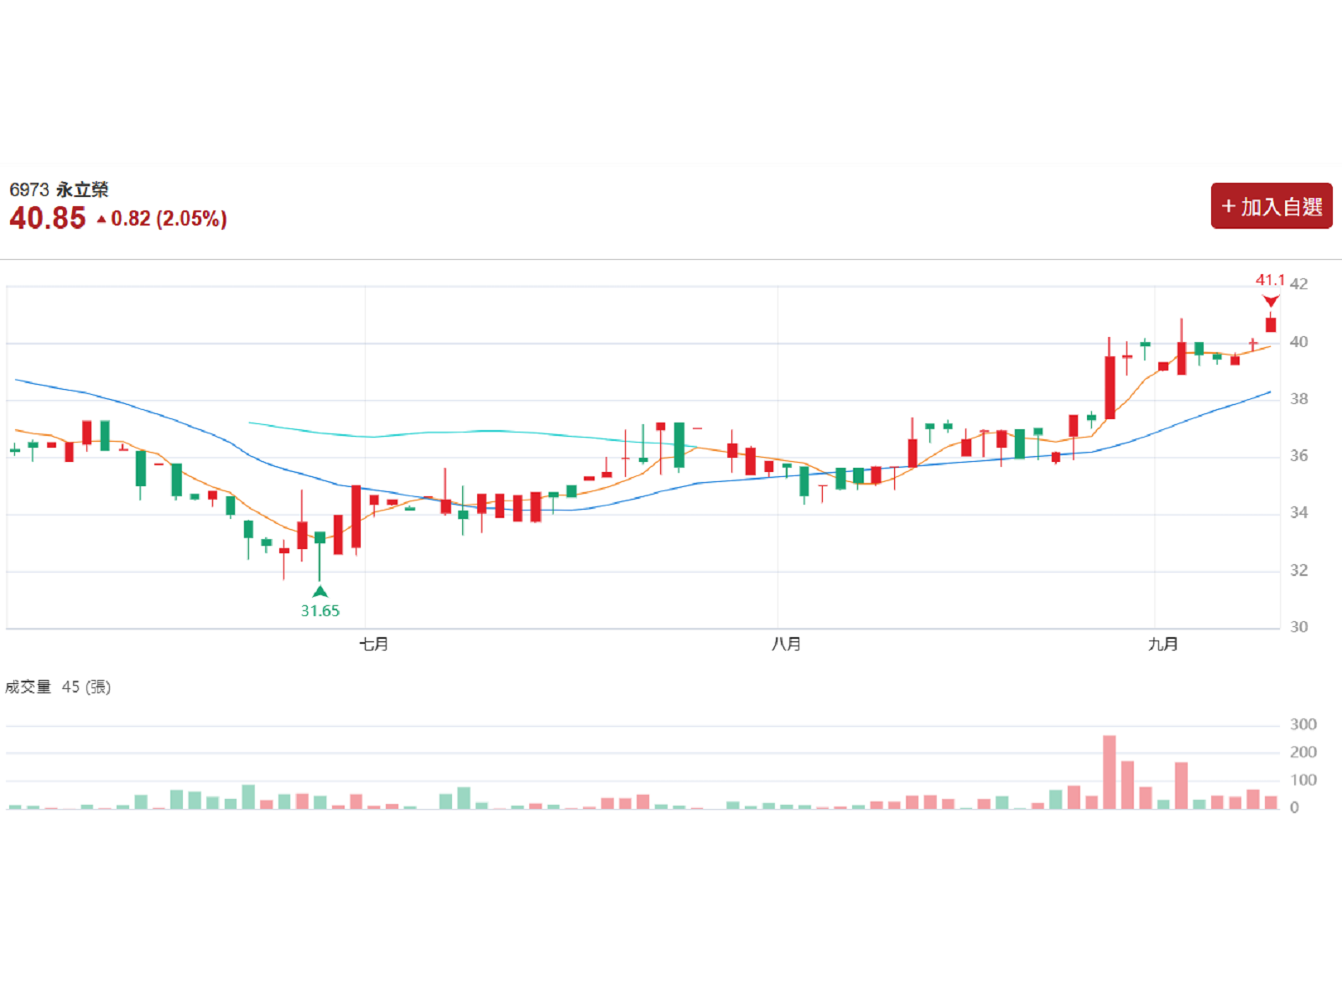This screenshot has height=1006, width=1342.
Task: Select the 八月 date axis label
Action: [786, 644]
